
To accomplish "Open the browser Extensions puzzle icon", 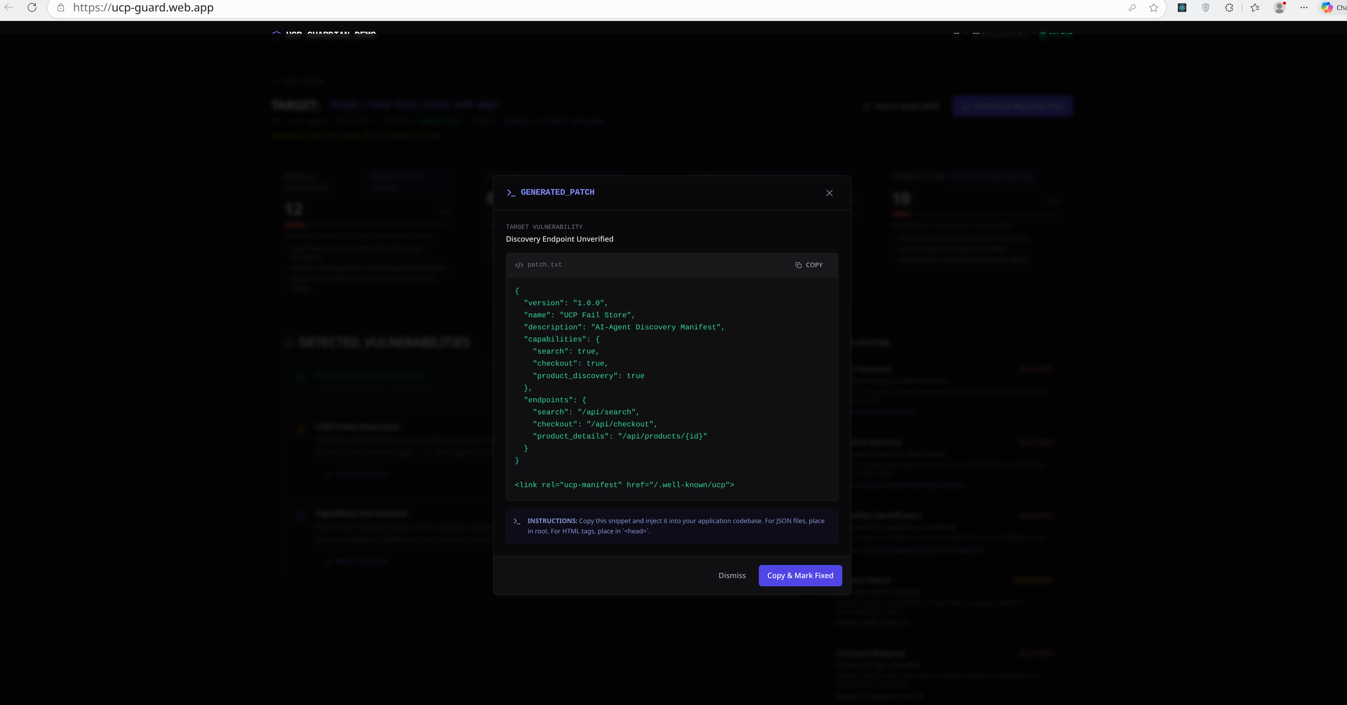I will click(1229, 8).
